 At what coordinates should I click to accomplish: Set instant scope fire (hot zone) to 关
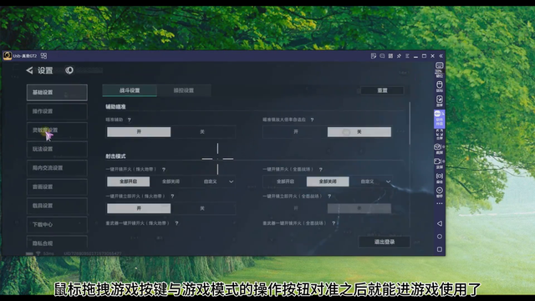point(203,208)
